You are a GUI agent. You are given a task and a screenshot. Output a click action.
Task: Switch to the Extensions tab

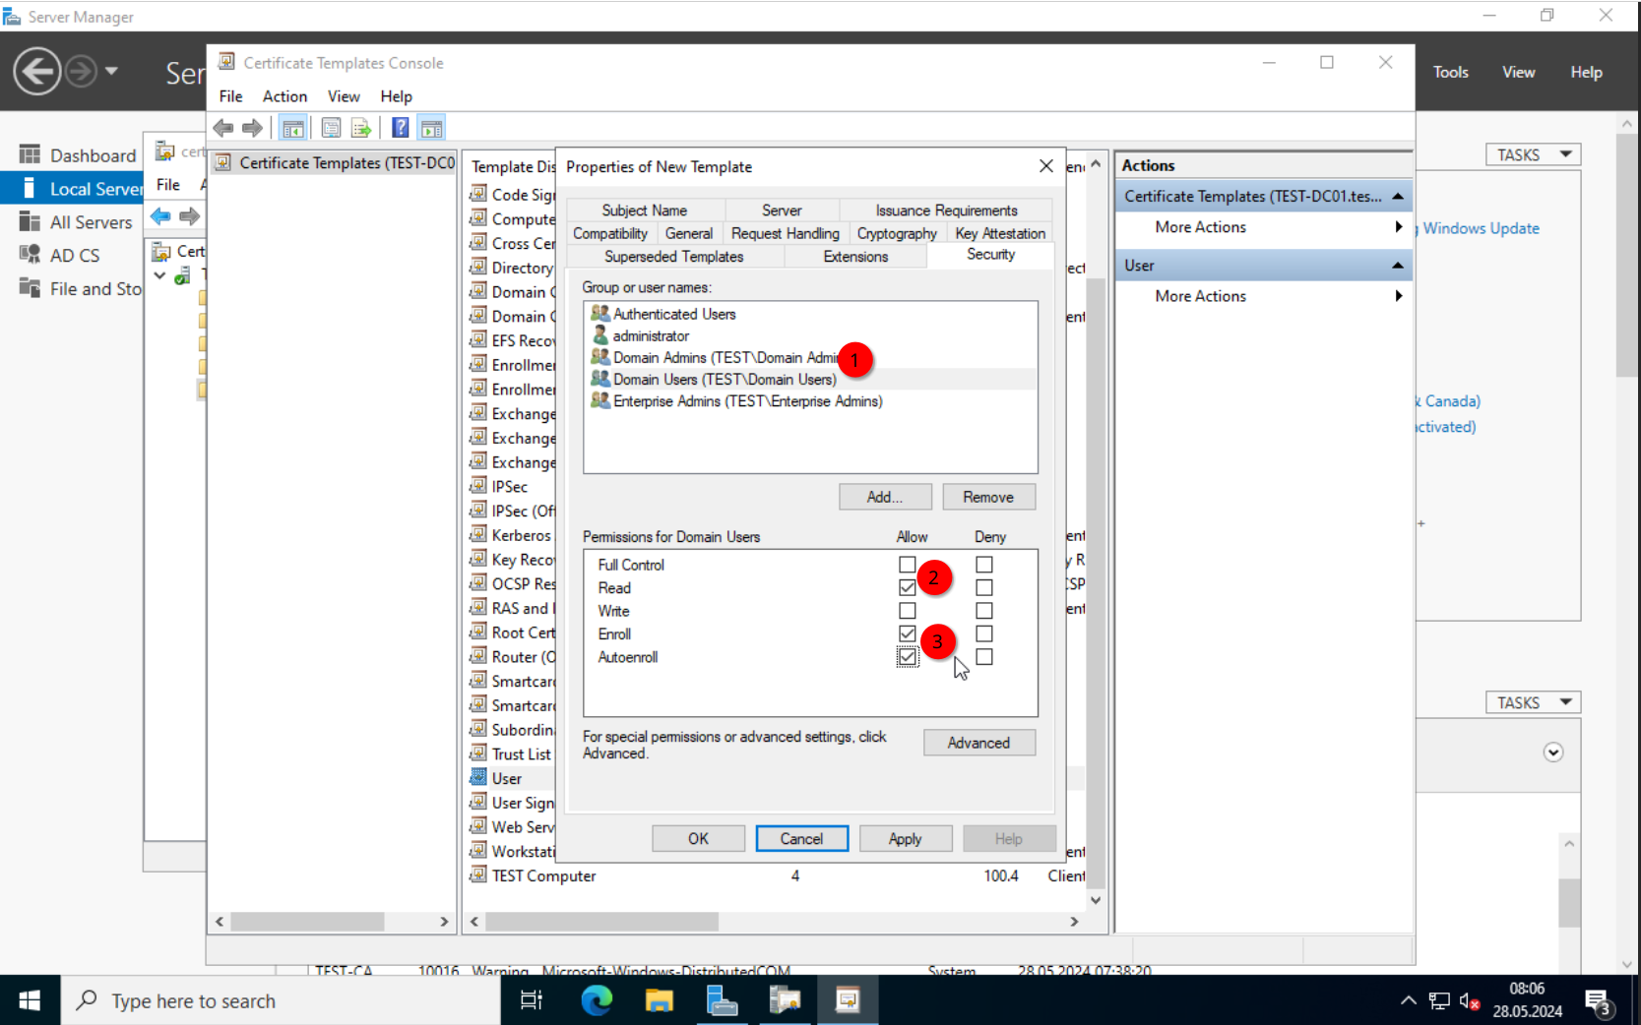click(855, 257)
